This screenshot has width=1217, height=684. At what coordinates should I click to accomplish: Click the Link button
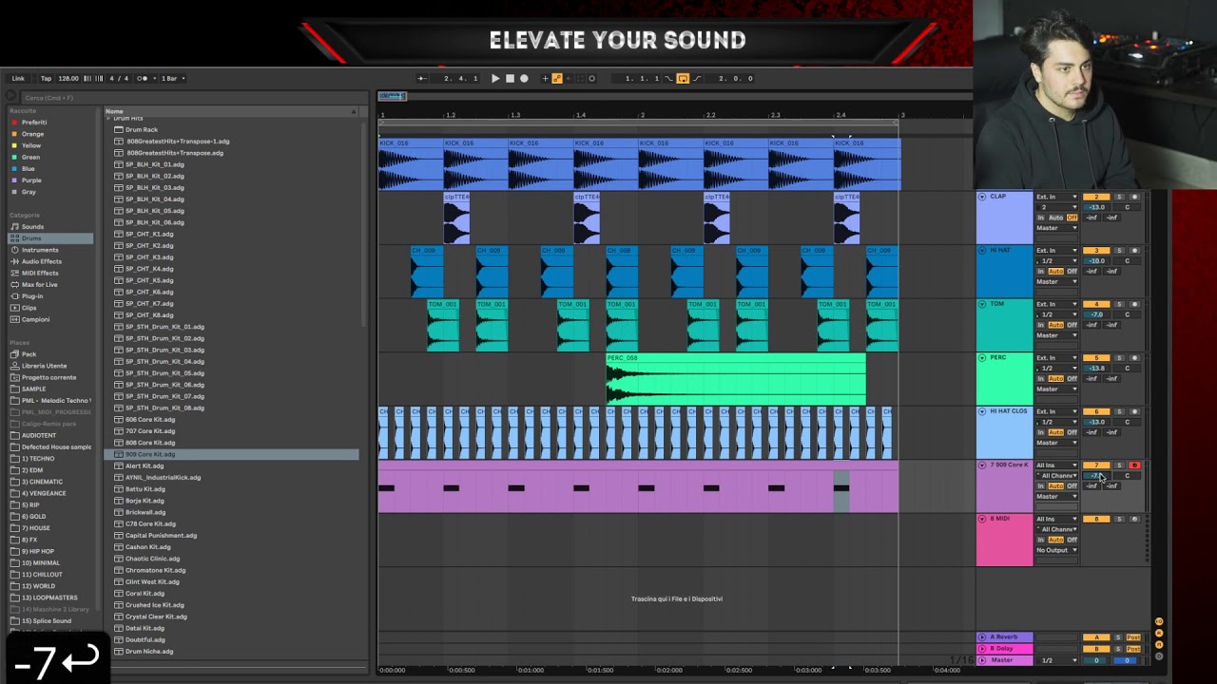point(18,78)
